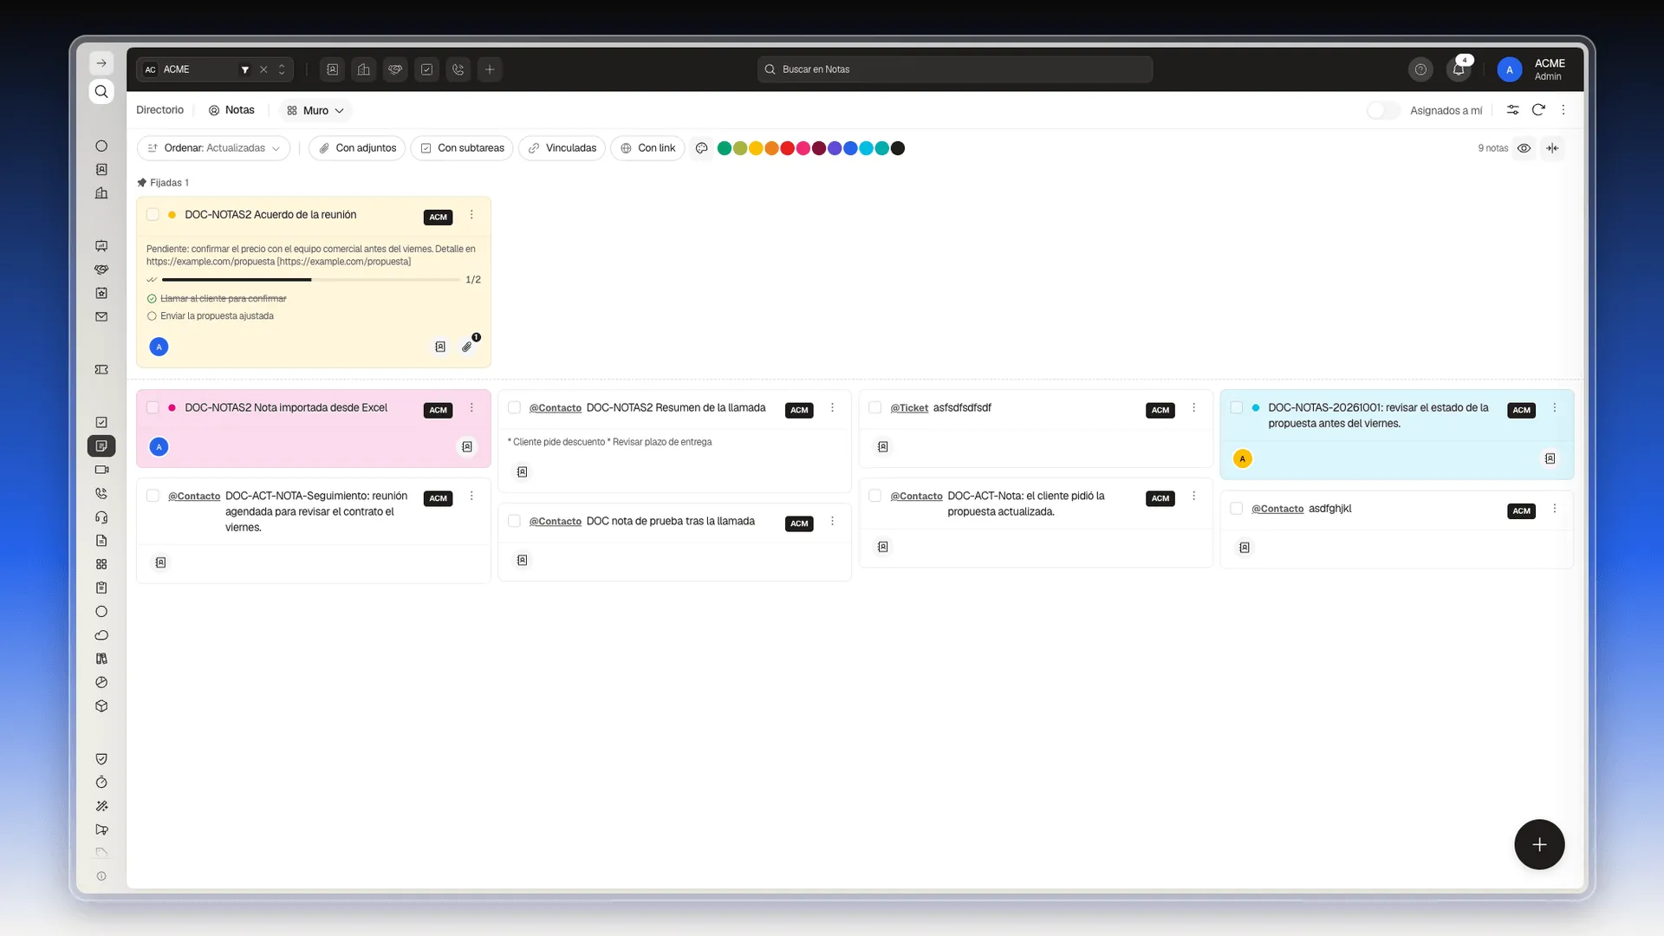Select the Notas tab
Image resolution: width=1664 pixels, height=936 pixels.
pyautogui.click(x=231, y=110)
